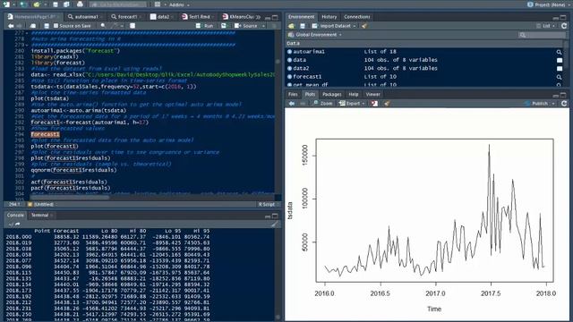Viewport: 573px width, 322px height.
Task: Source the script with Source button
Action: (246, 26)
